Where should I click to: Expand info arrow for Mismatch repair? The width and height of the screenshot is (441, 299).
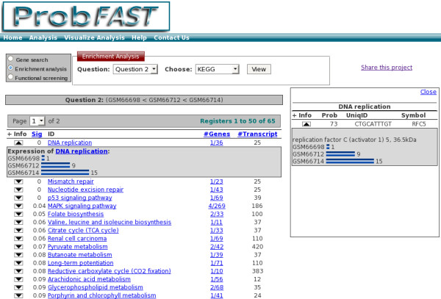coord(19,181)
